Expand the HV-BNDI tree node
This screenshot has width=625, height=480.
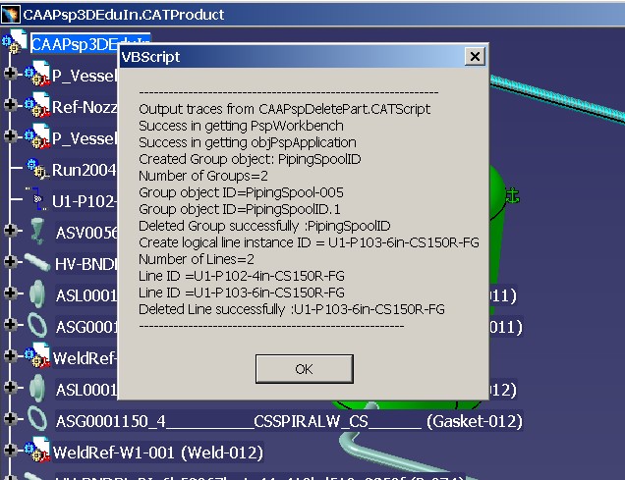(x=11, y=262)
